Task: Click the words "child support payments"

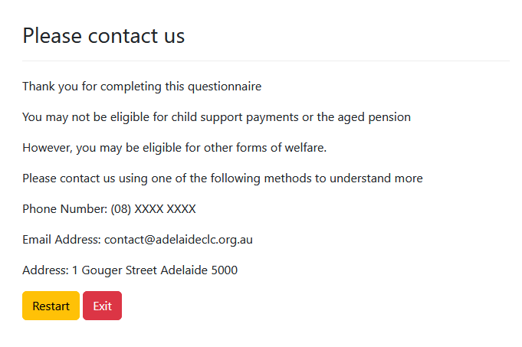Action: click(x=236, y=117)
